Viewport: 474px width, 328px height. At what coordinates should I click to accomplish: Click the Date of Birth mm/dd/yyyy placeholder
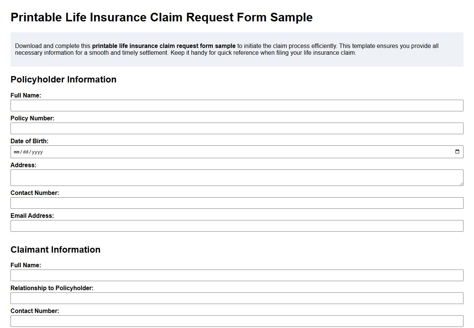click(28, 152)
